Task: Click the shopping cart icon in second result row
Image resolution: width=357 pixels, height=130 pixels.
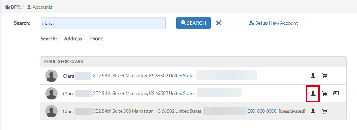Action: [x=325, y=93]
